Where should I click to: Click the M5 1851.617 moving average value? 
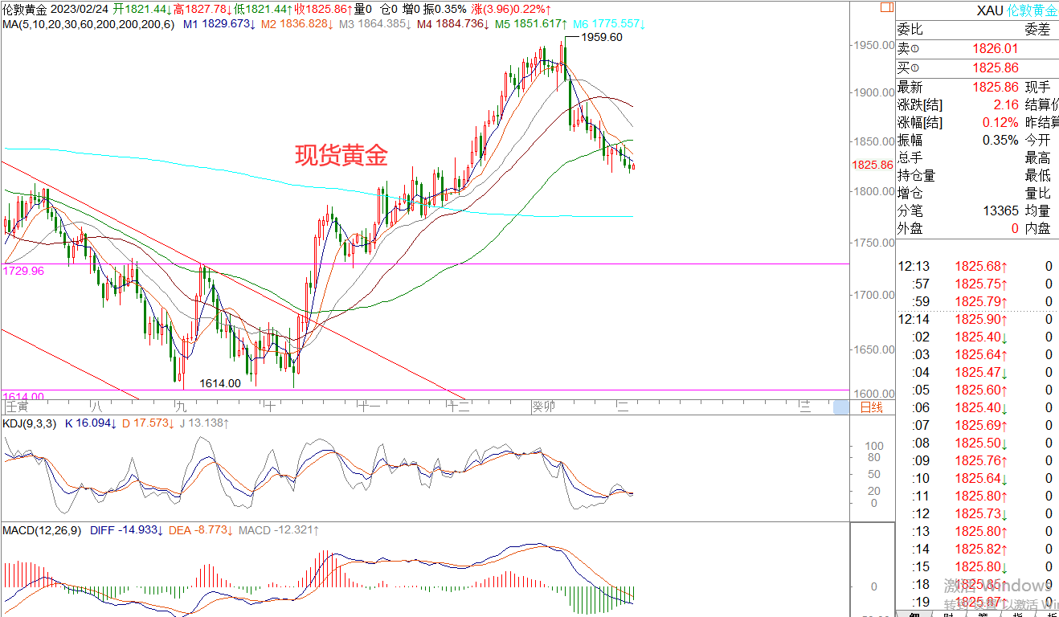coord(531,24)
